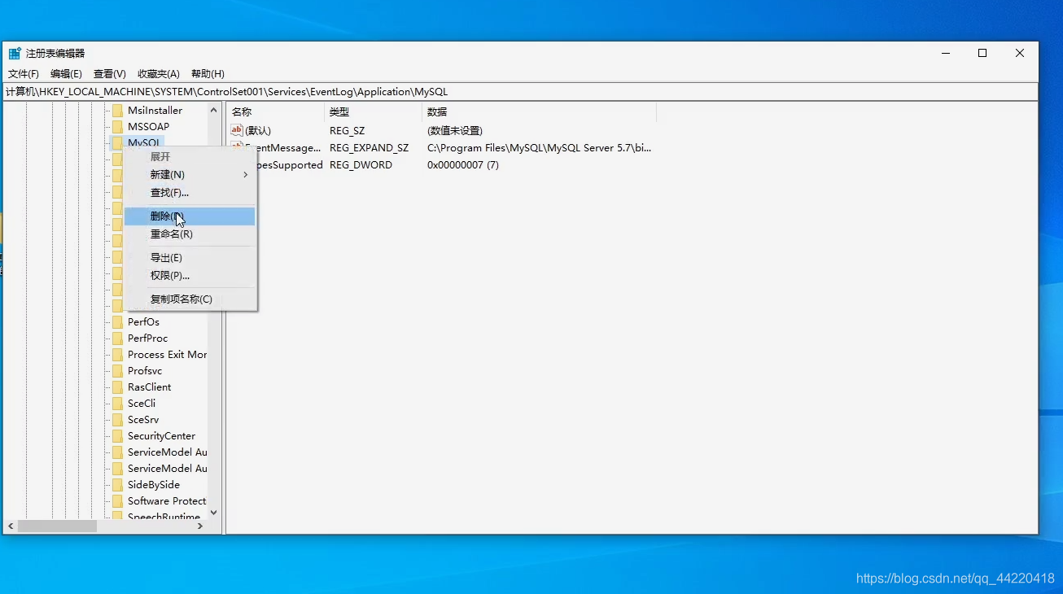Select the ServiceModel Au tree item below SecurityCenter
Screen dimensions: 1063x594
click(167, 452)
